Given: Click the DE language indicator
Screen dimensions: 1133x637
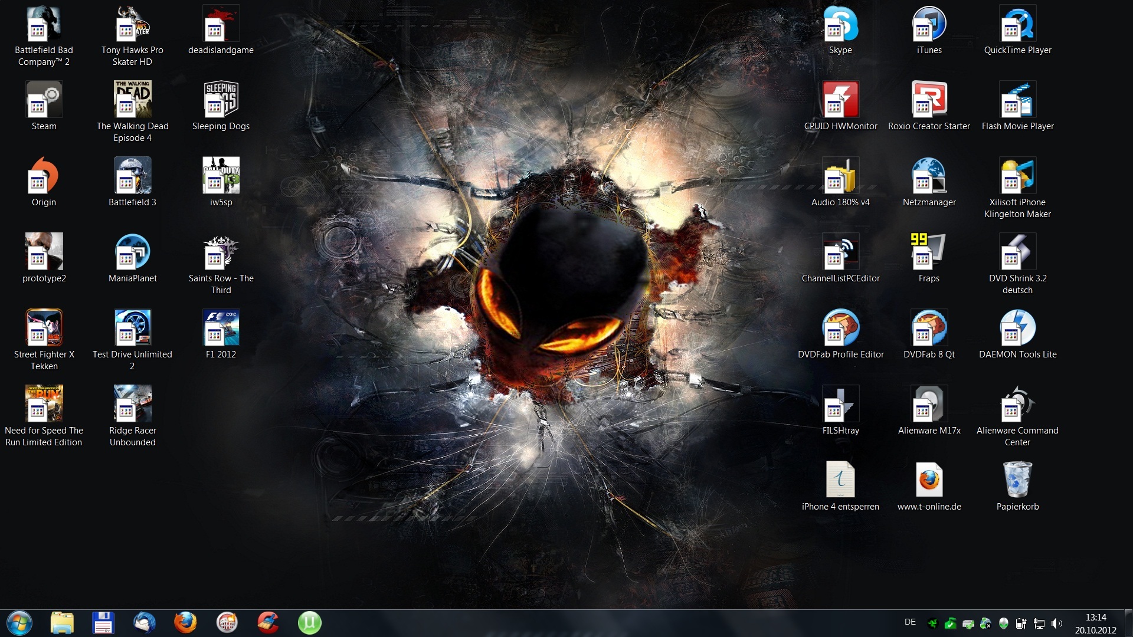Looking at the screenshot, I should point(910,622).
